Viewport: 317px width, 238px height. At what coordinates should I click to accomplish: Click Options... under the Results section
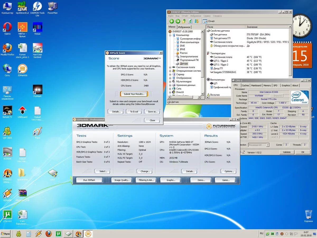click(229, 171)
